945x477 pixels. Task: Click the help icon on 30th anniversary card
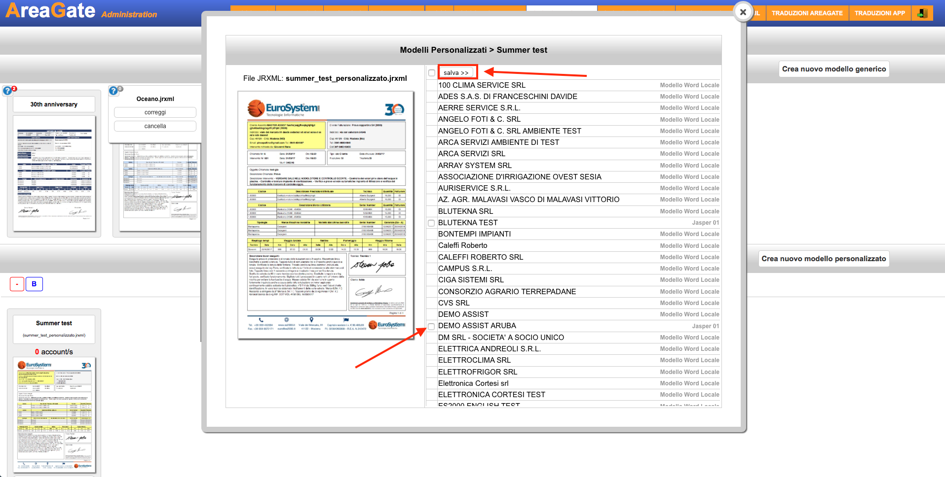[x=8, y=91]
